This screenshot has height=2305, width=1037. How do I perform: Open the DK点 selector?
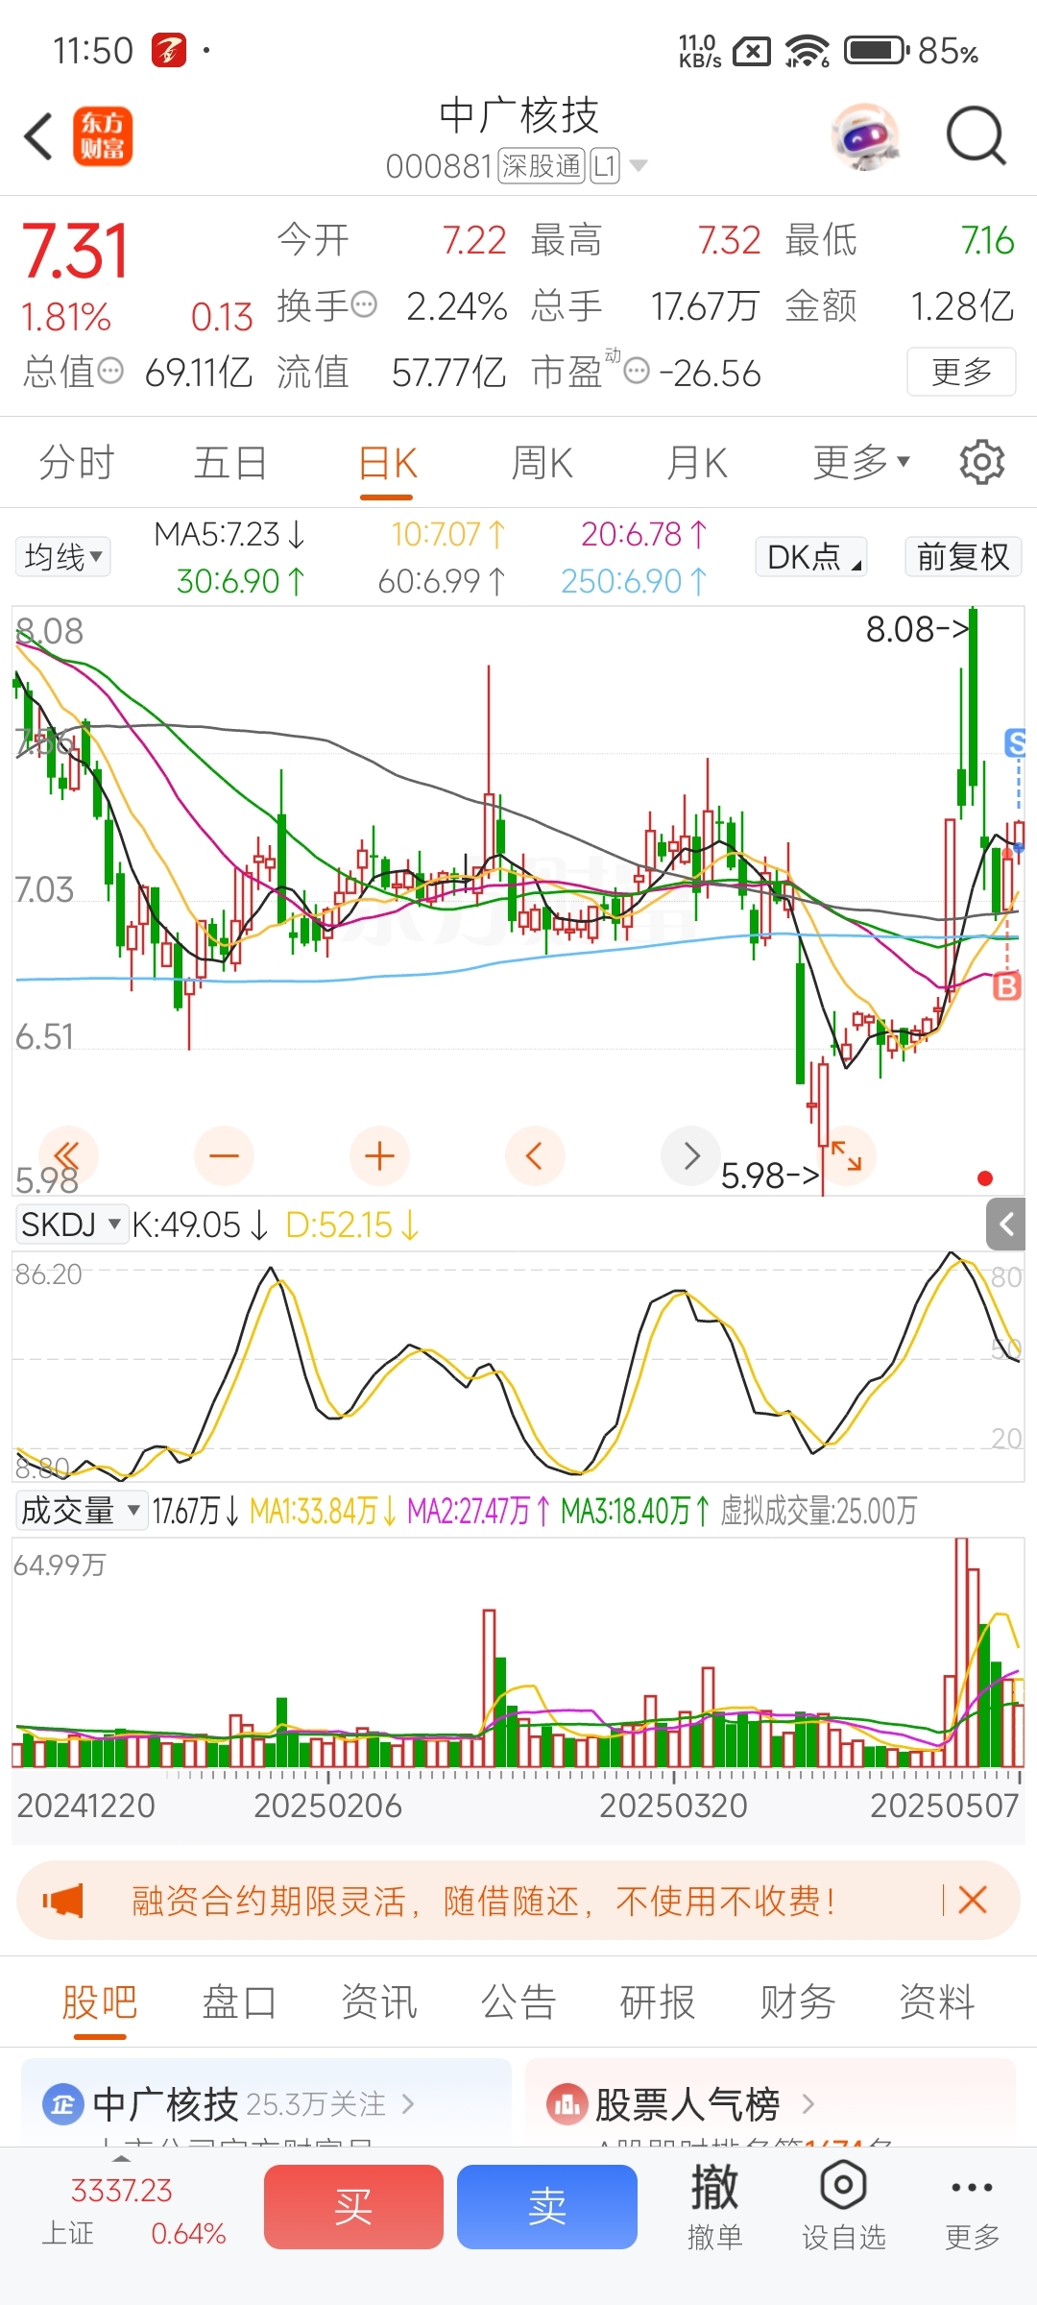click(811, 556)
